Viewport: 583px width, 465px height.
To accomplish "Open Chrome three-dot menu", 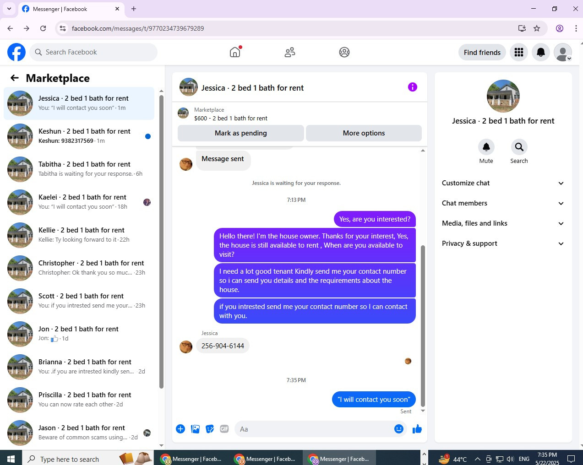I will coord(576,28).
